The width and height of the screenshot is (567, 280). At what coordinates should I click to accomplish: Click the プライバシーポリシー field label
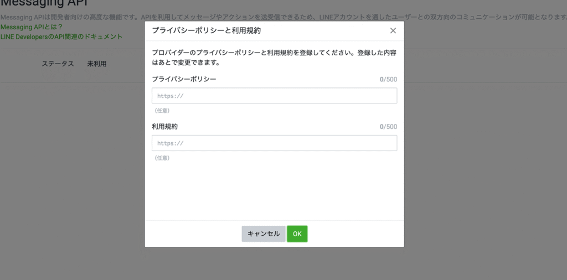184,79
